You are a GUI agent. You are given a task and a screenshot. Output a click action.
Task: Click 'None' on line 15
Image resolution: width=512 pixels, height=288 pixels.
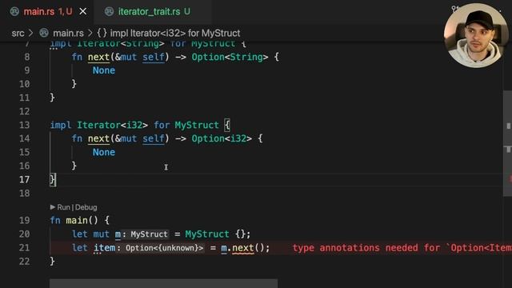coord(104,152)
